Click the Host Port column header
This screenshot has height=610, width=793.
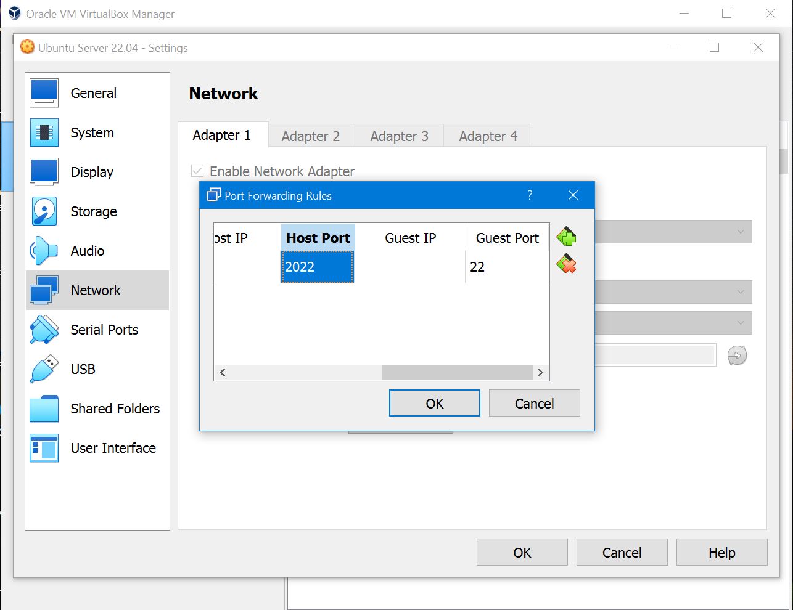[x=318, y=238]
